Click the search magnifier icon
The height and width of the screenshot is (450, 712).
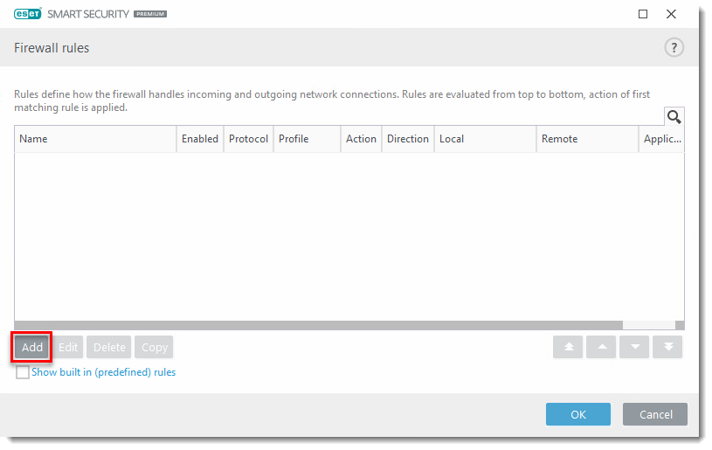click(674, 117)
